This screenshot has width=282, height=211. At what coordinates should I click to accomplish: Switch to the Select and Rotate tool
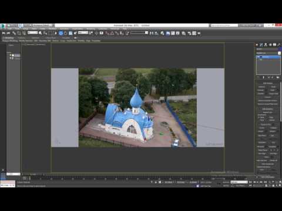click(x=66, y=33)
